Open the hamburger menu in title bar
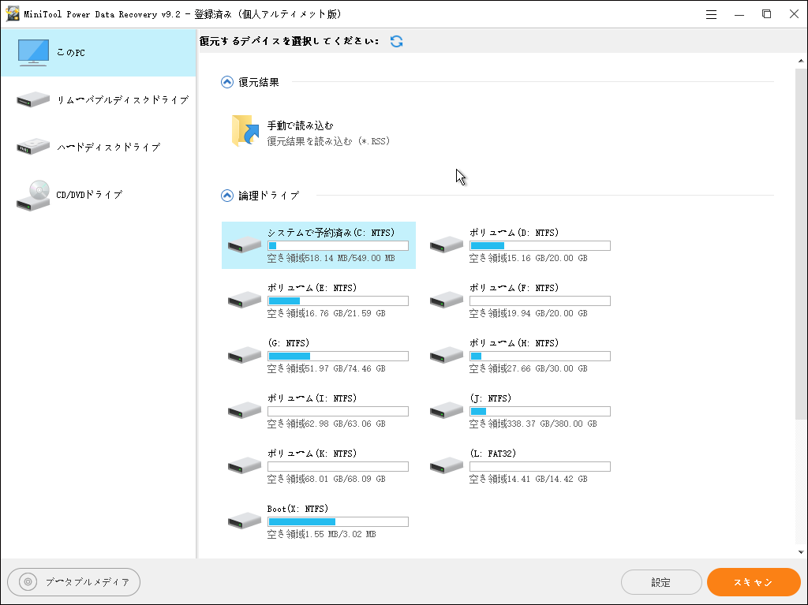 [711, 13]
